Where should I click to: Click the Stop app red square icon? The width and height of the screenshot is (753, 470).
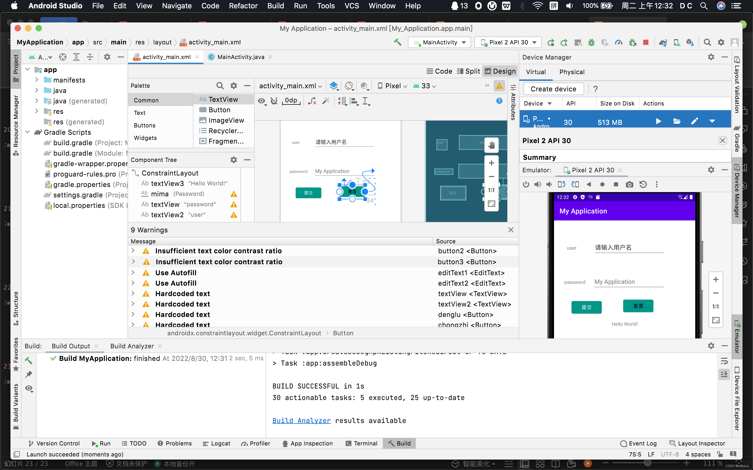(x=646, y=42)
